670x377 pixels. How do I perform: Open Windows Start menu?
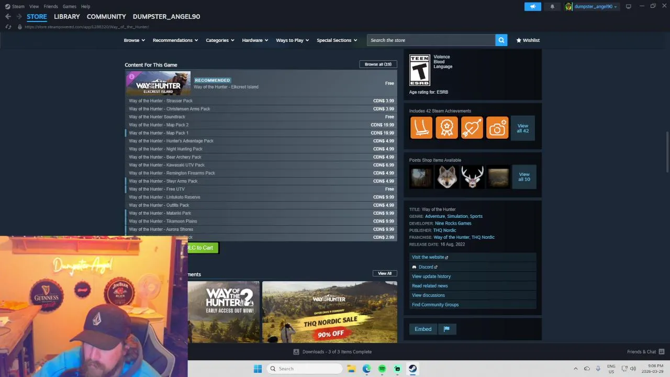coord(258,369)
